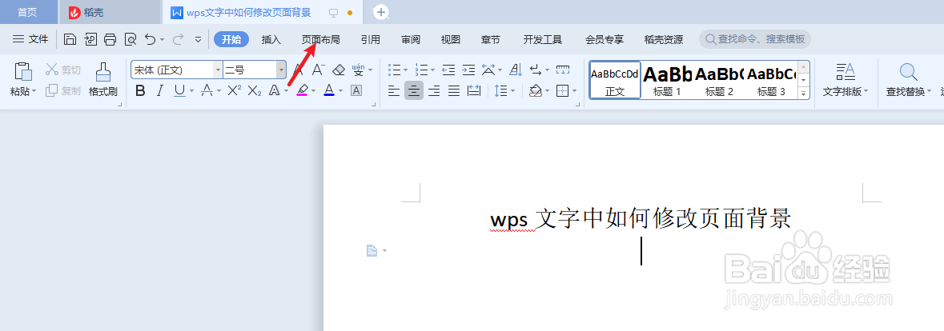Apply subscript formatting

254,90
